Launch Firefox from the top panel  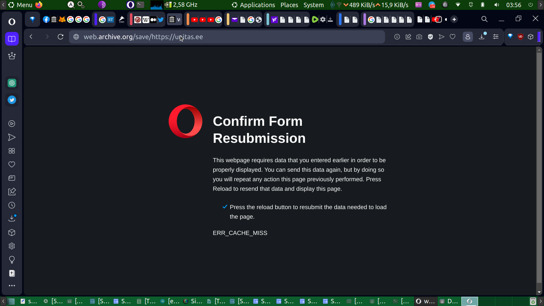39,5
